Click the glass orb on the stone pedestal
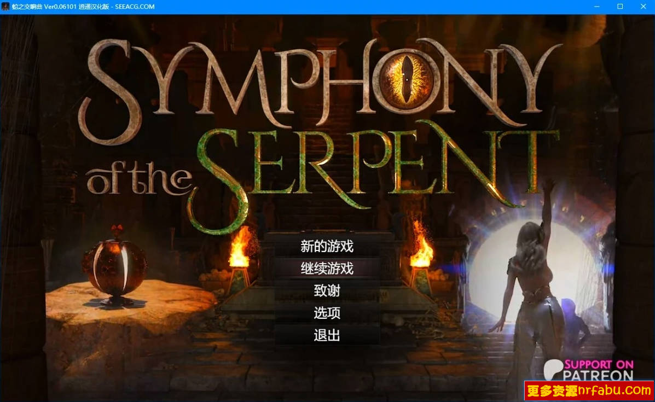Image resolution: width=655 pixels, height=402 pixels. (x=114, y=267)
